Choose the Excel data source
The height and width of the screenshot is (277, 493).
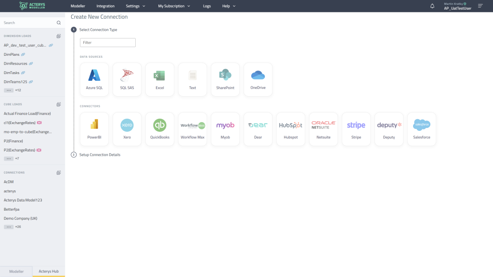coord(159,79)
